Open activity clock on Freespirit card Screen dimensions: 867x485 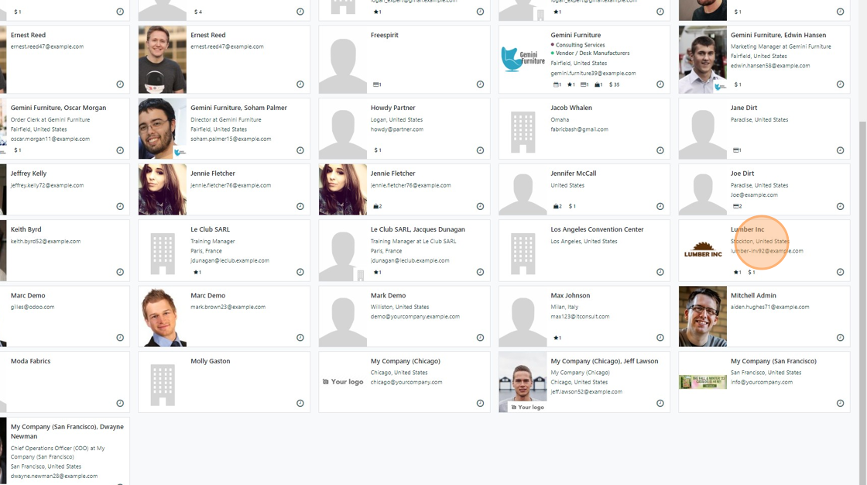480,84
